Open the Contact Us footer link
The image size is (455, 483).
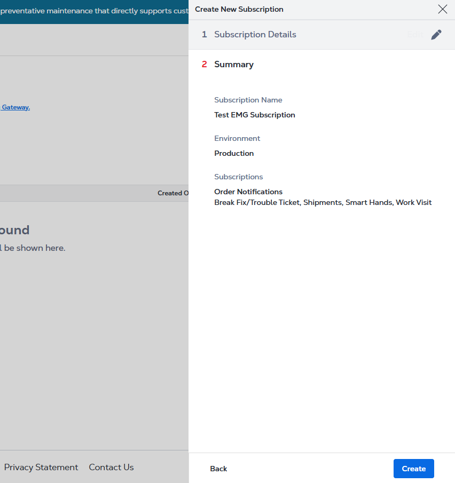111,467
